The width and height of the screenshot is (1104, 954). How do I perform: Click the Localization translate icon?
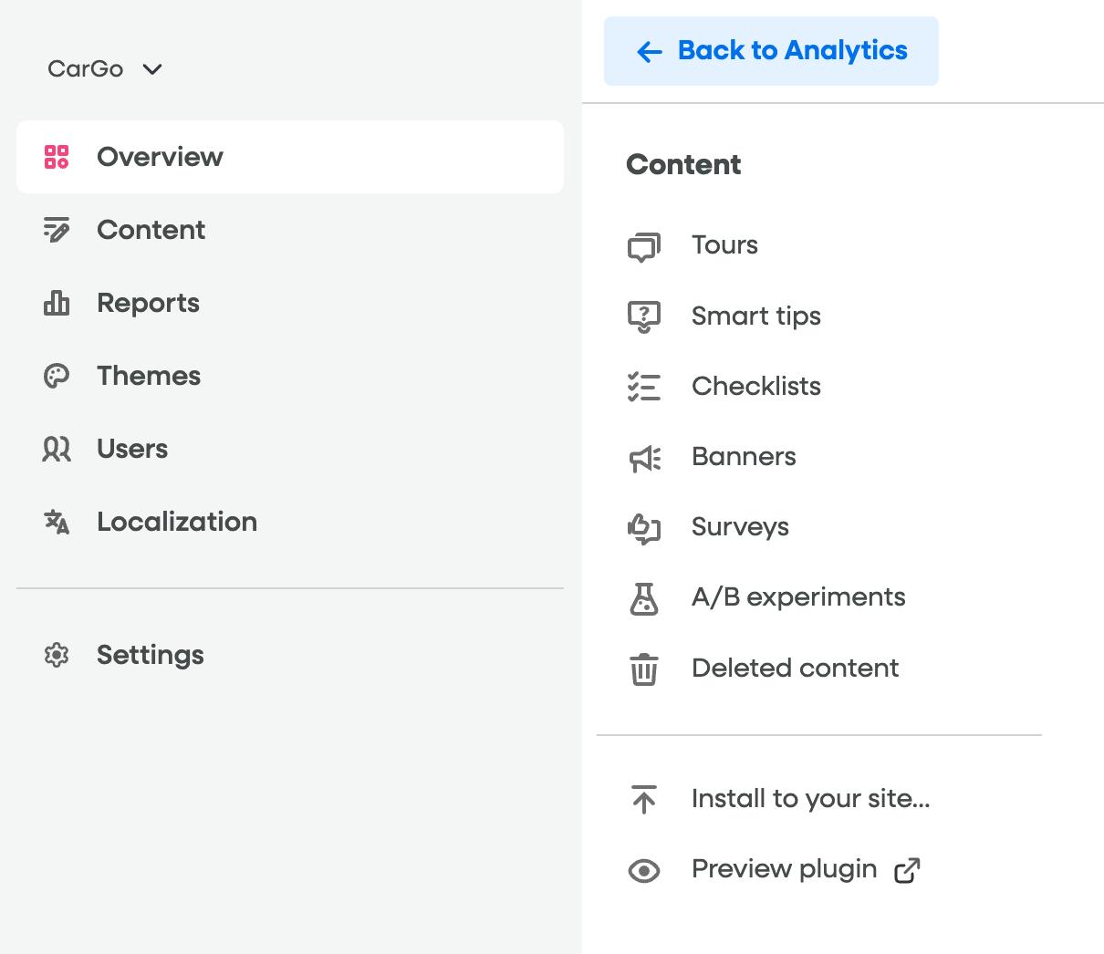tap(57, 522)
